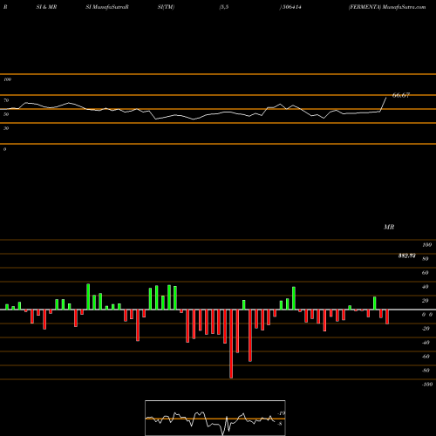Click the mini oscillator thumbnail chart at the bottom

pyautogui.click(x=215, y=418)
